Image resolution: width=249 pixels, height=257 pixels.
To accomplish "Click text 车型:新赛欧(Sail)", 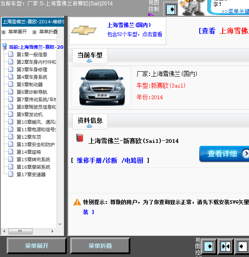I will pyautogui.click(x=161, y=85).
